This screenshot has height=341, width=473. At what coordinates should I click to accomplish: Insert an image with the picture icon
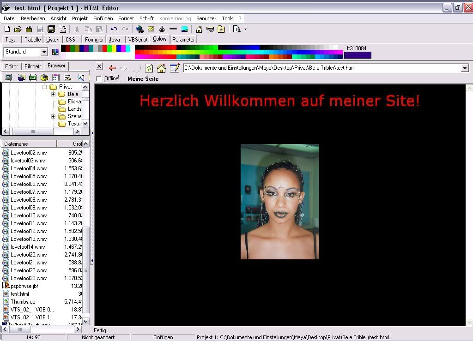point(184,29)
